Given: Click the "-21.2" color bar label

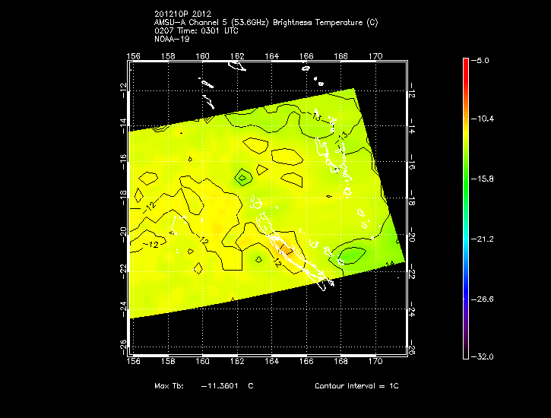Looking at the screenshot, I should [483, 239].
